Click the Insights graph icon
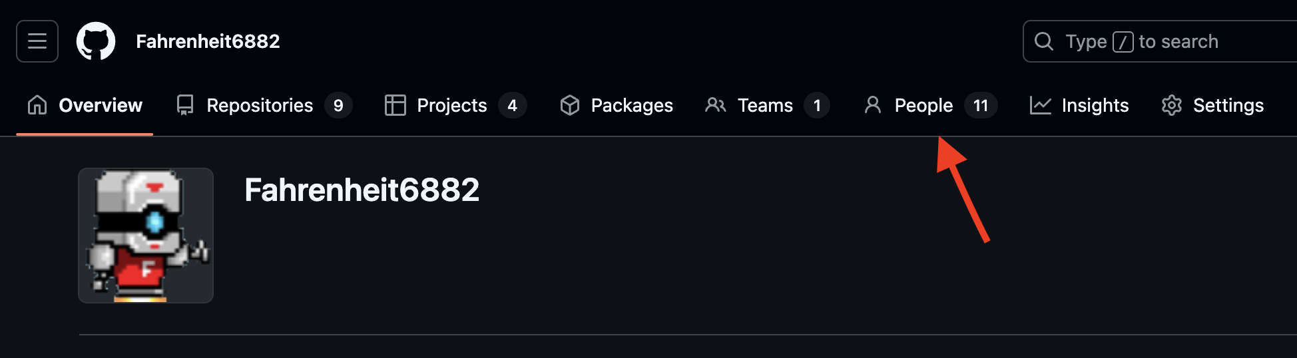This screenshot has width=1297, height=358. click(1040, 105)
